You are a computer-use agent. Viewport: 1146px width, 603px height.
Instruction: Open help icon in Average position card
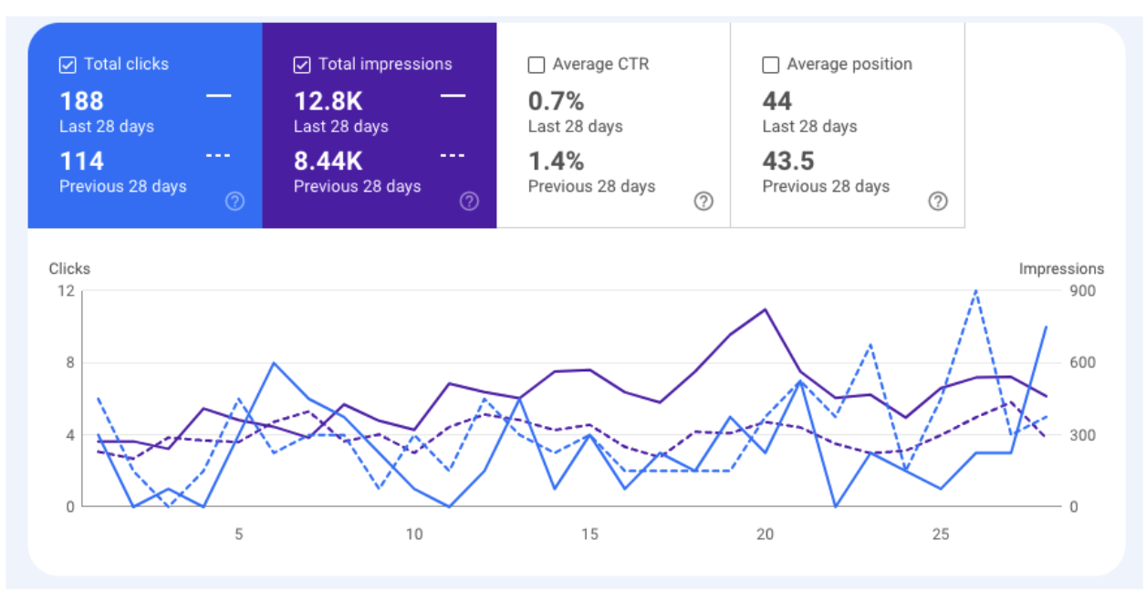(938, 202)
